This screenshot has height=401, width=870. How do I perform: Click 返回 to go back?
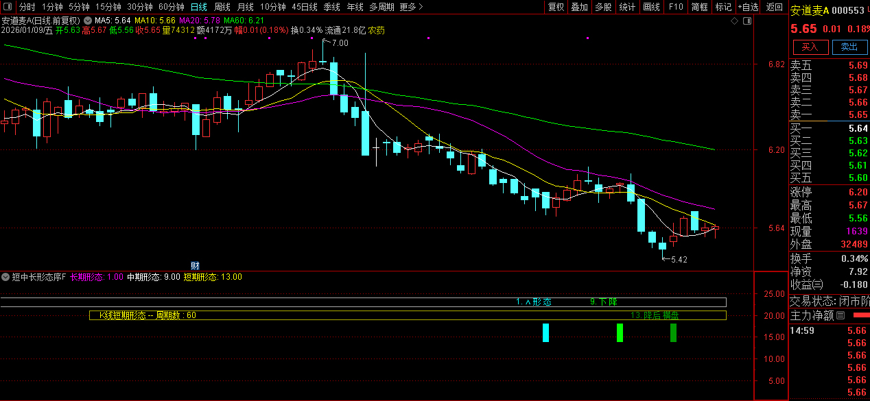click(x=775, y=7)
